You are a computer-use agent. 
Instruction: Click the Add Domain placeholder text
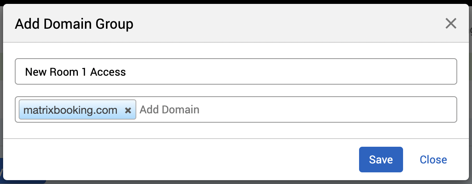tap(169, 110)
